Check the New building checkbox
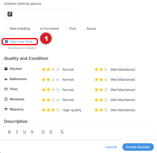 pyautogui.click(x=6, y=29)
